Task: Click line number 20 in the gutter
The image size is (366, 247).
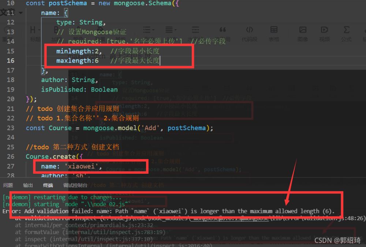Action: 11,99
